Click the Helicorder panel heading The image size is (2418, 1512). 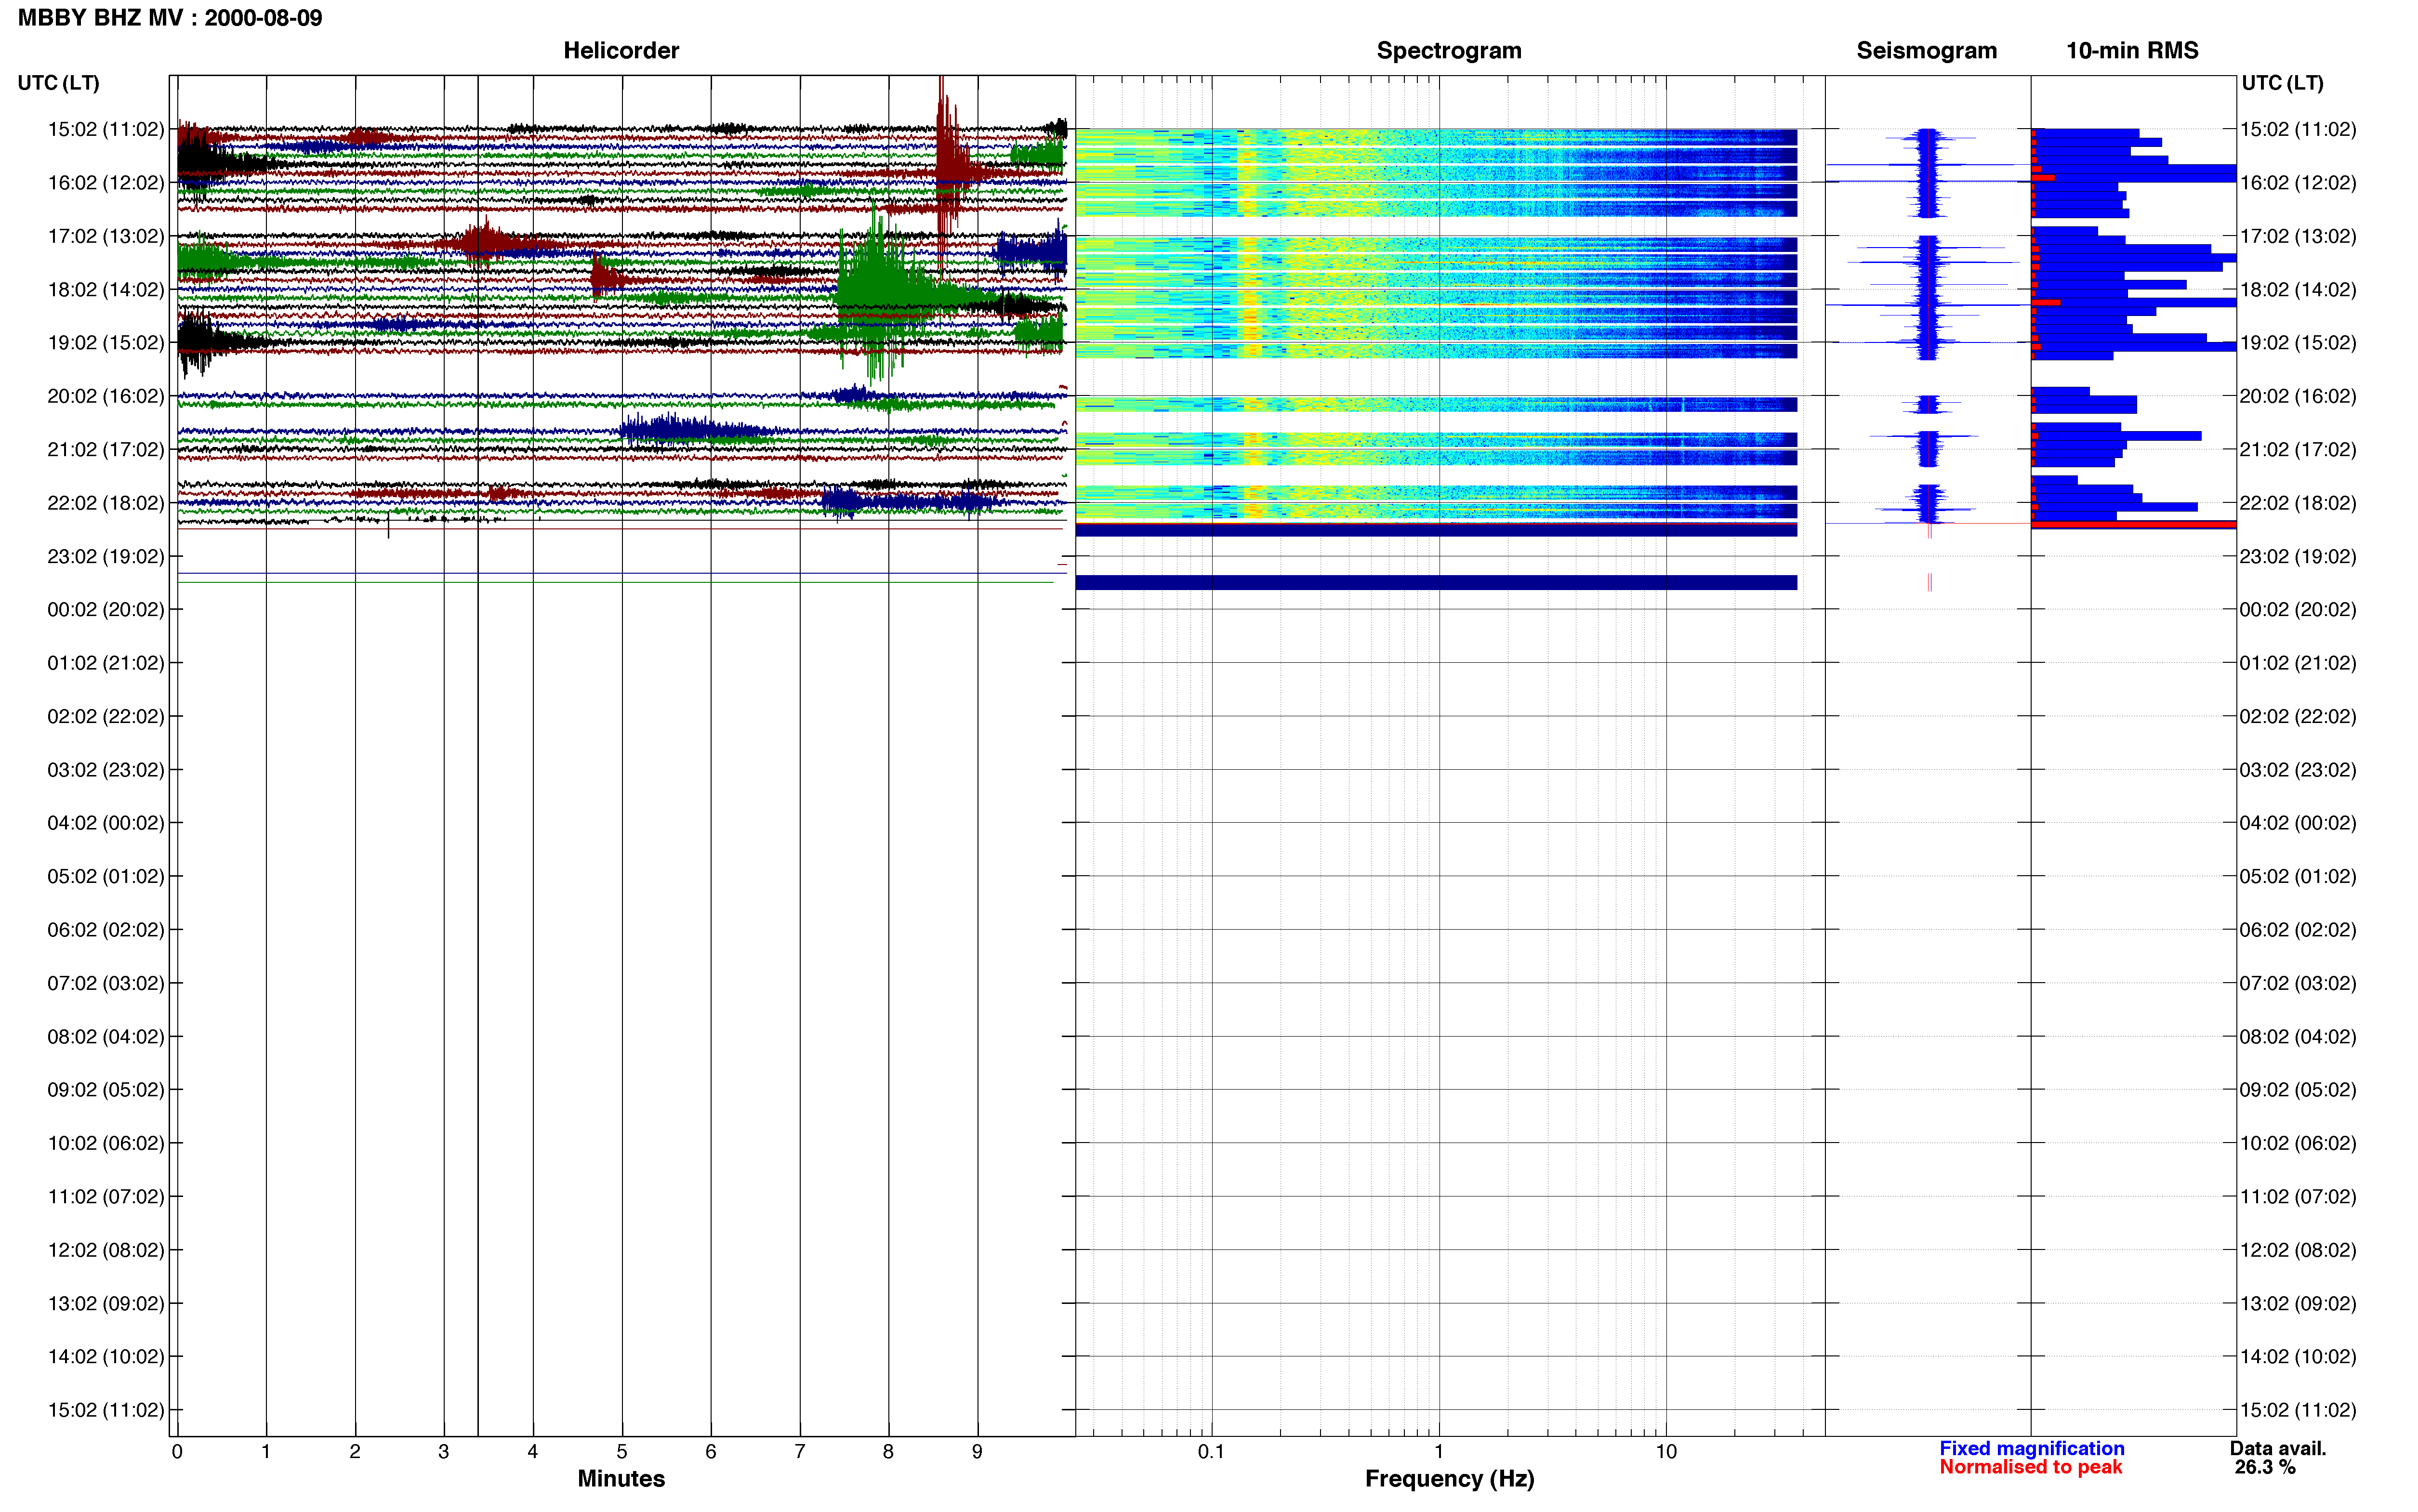(x=621, y=50)
